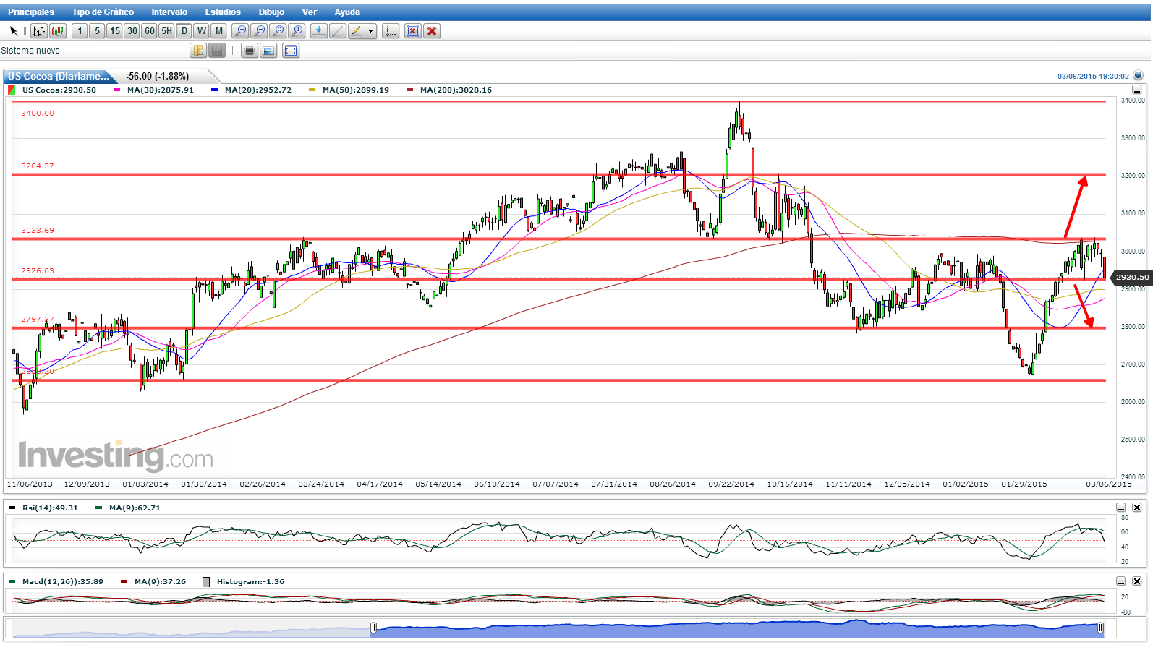The height and width of the screenshot is (650, 1153).
Task: Switch interval to 5H
Action: [x=167, y=31]
